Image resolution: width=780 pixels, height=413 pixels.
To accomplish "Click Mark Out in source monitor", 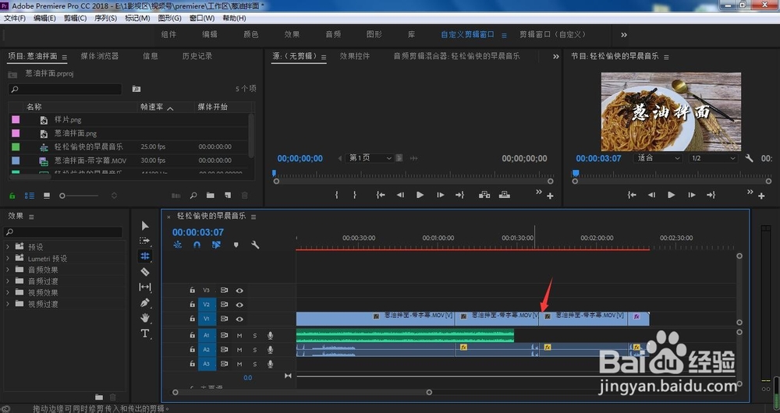I will pos(355,195).
